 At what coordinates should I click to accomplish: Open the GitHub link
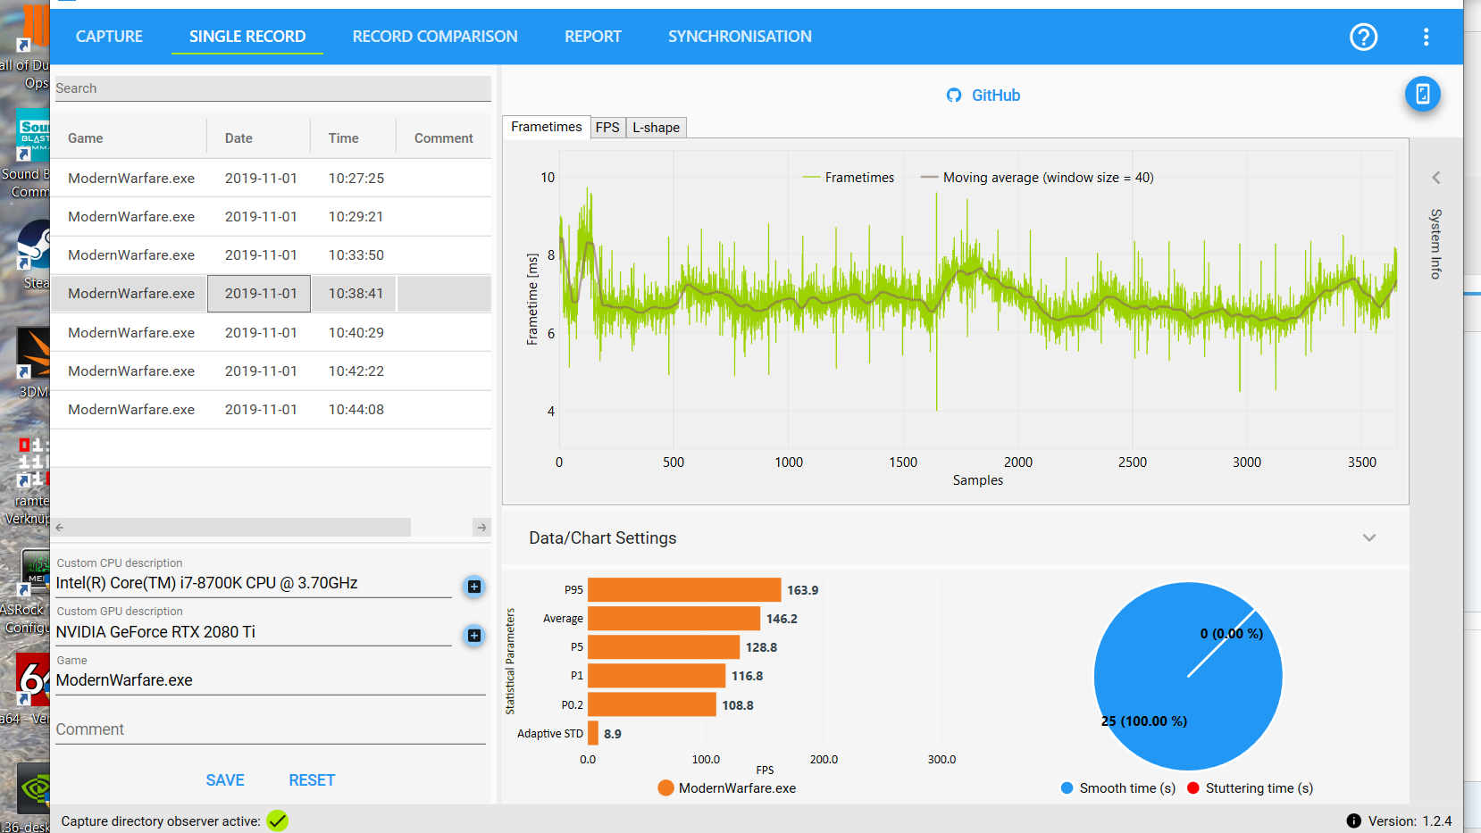coord(995,96)
